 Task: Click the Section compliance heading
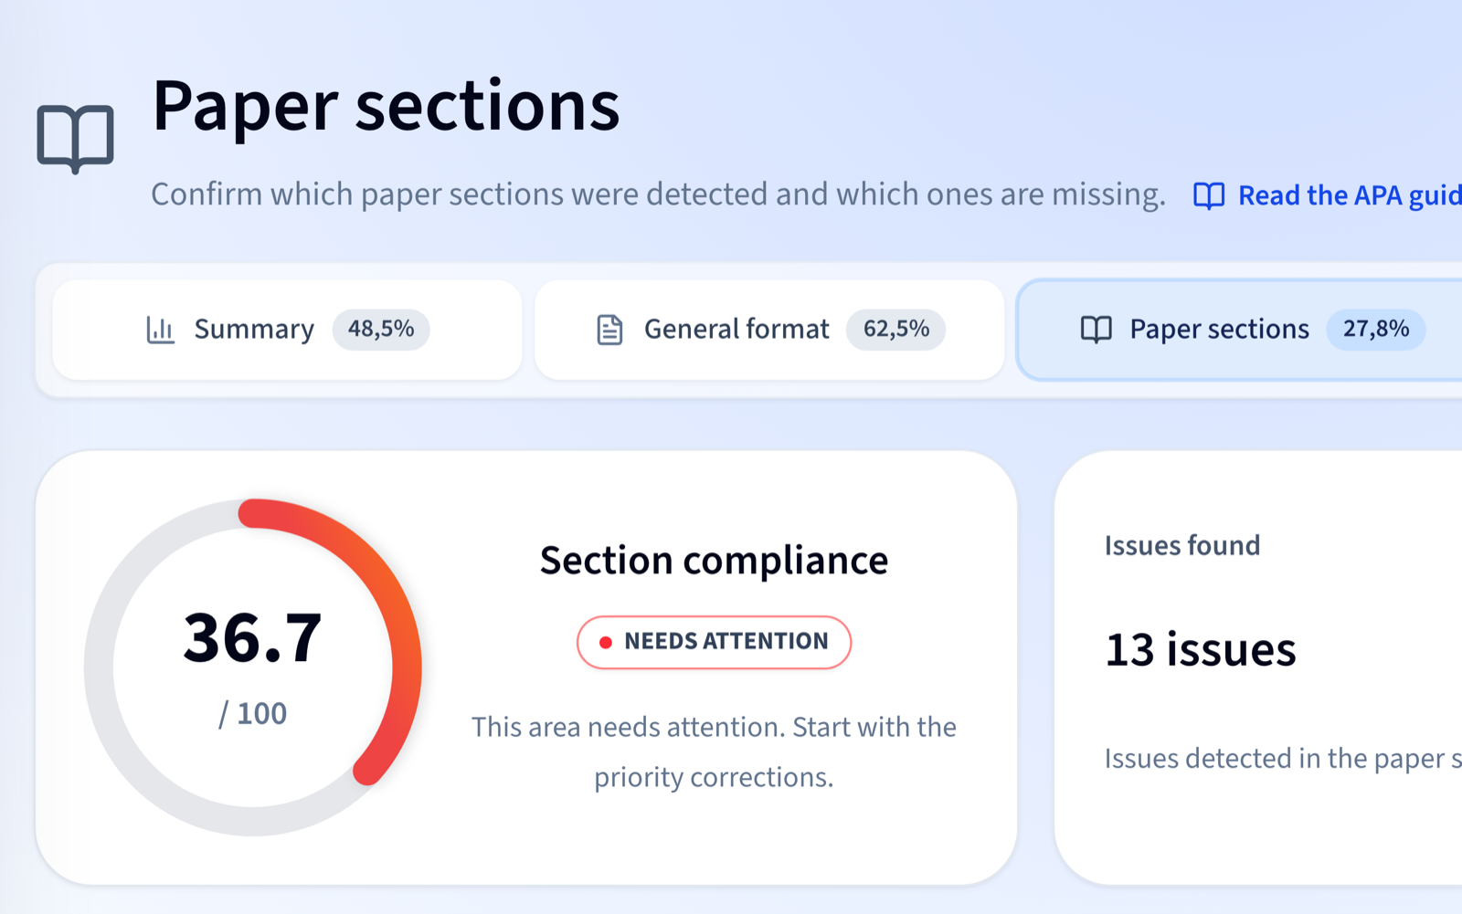pos(714,561)
